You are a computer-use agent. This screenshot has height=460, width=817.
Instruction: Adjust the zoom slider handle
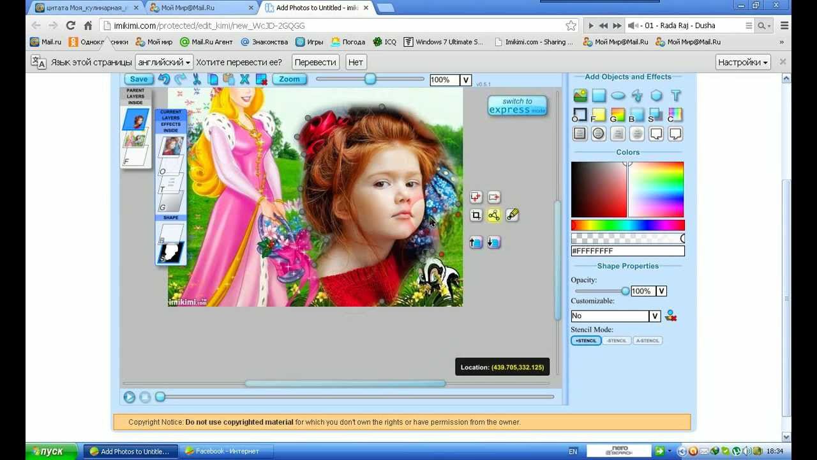click(370, 79)
